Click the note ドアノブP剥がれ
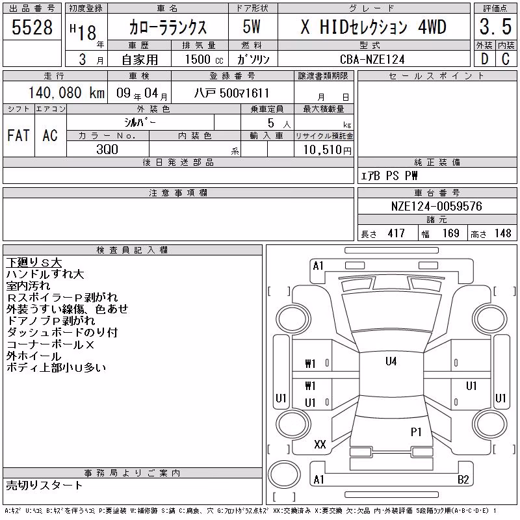This screenshot has width=520, height=520. 51,320
